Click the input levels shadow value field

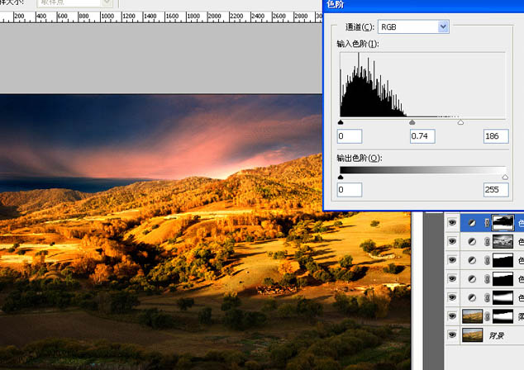click(350, 136)
